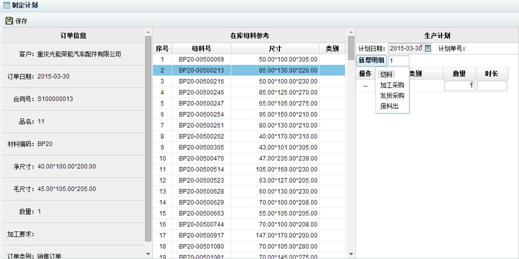Click size cell 95.00*150.00*210.00
The width and height of the screenshot is (519, 259).
[x=275, y=114]
